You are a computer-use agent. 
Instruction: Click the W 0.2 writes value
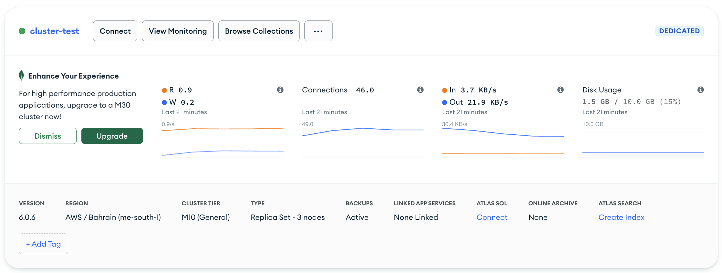click(188, 102)
